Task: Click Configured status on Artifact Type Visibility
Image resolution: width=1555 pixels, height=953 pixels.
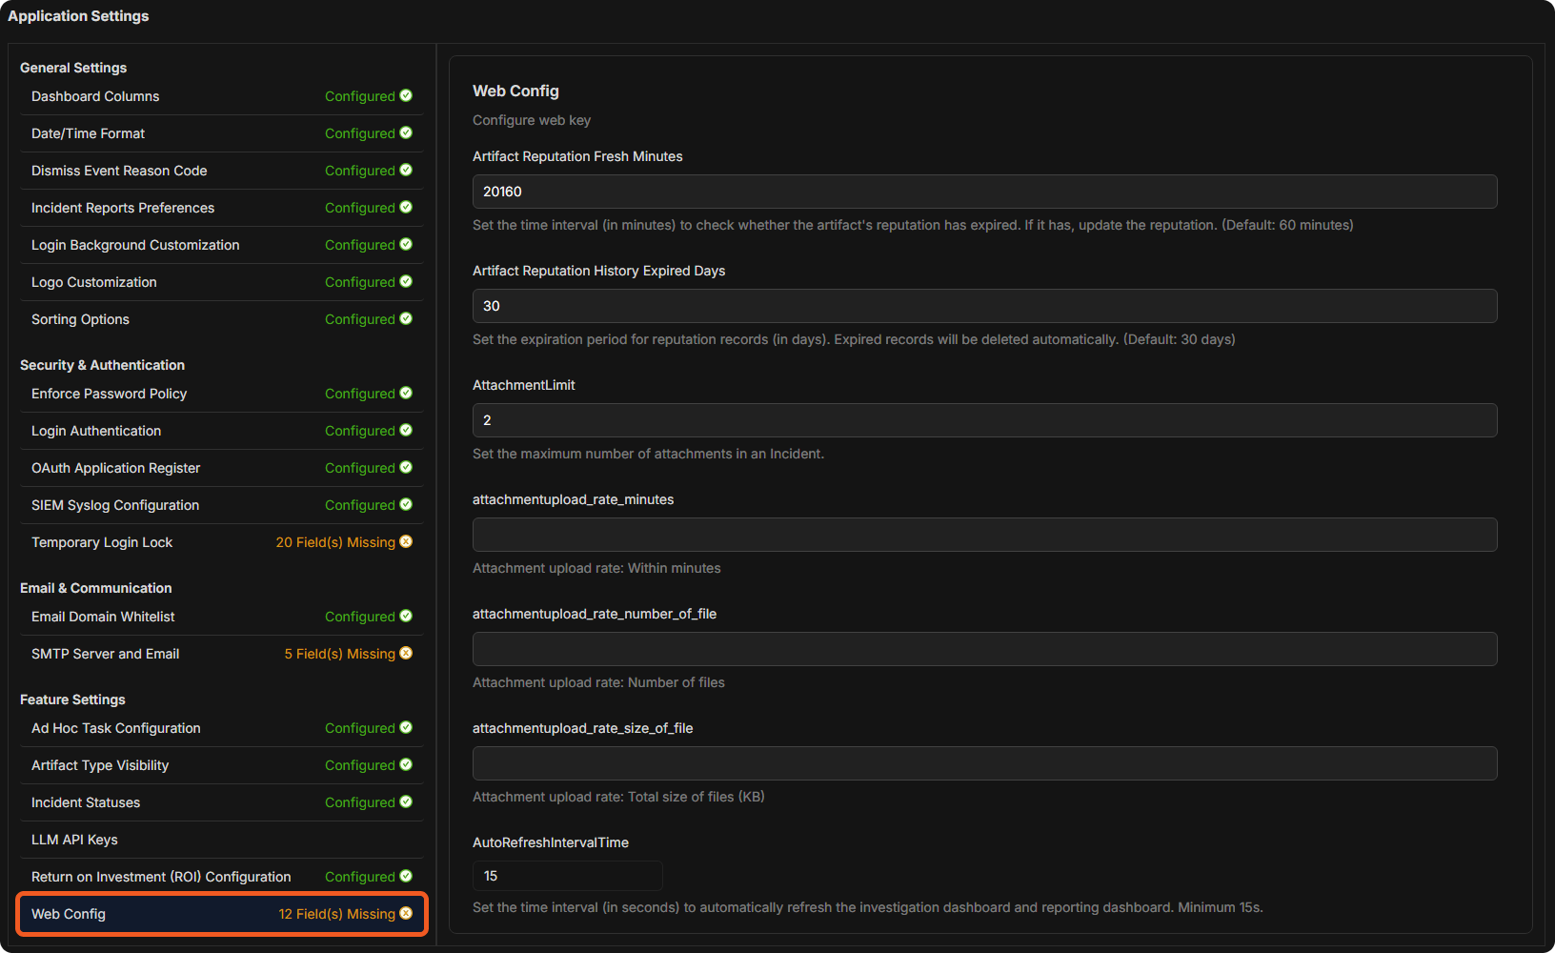Action: pos(359,765)
